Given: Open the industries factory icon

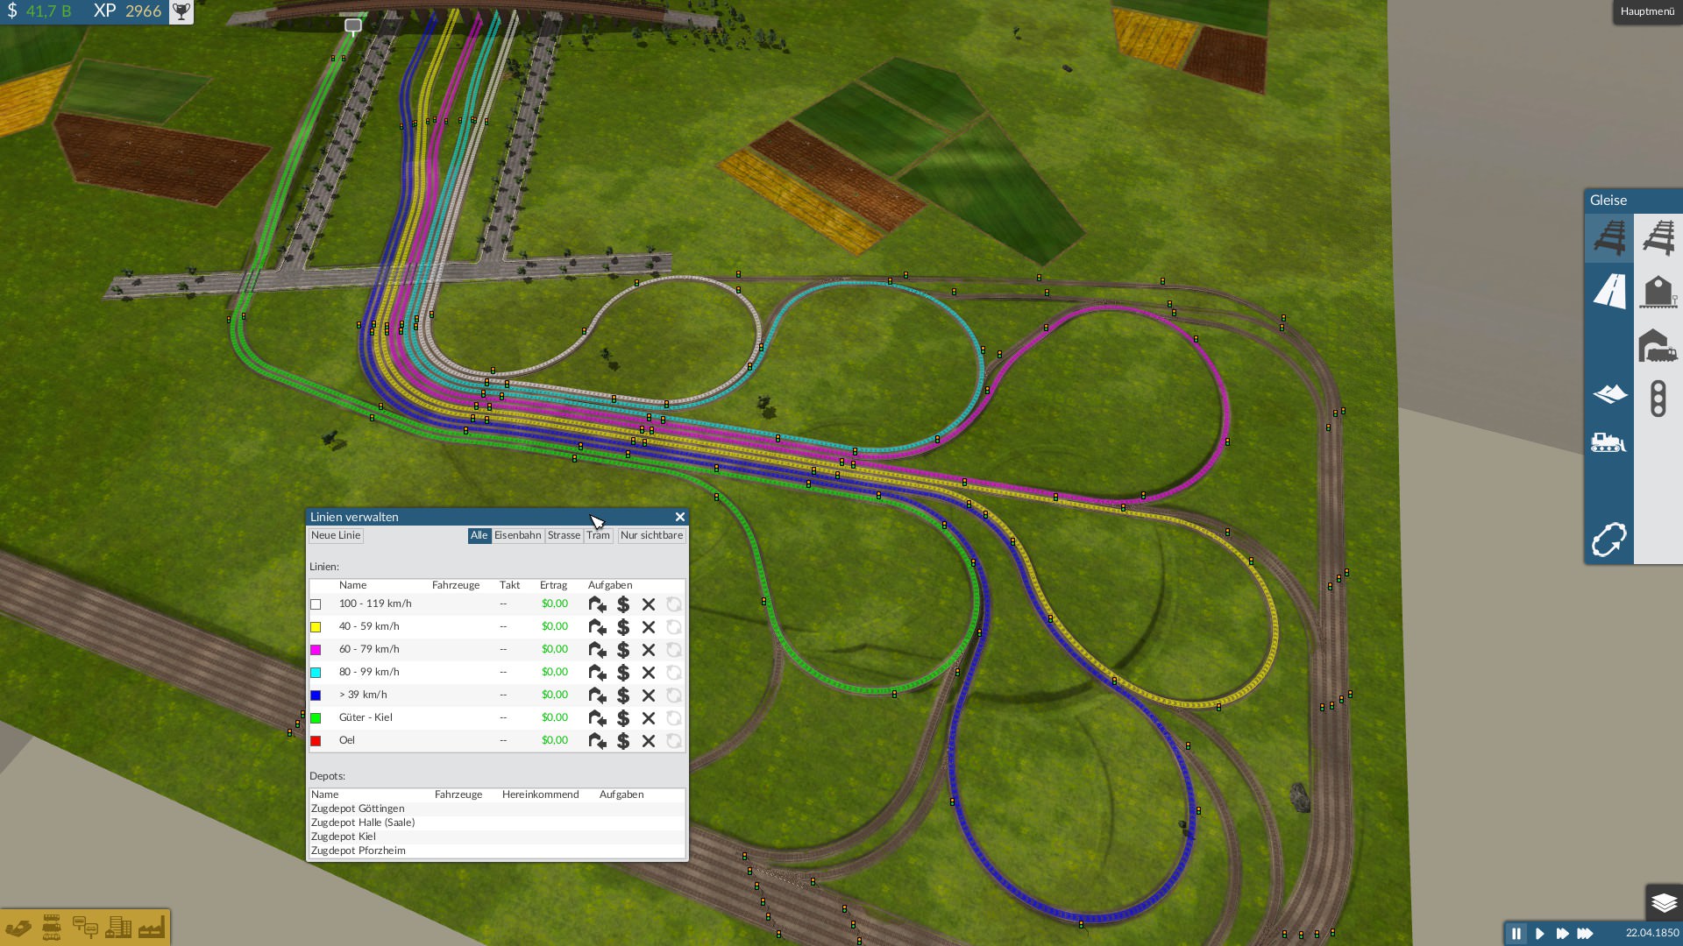Looking at the screenshot, I should [x=151, y=928].
